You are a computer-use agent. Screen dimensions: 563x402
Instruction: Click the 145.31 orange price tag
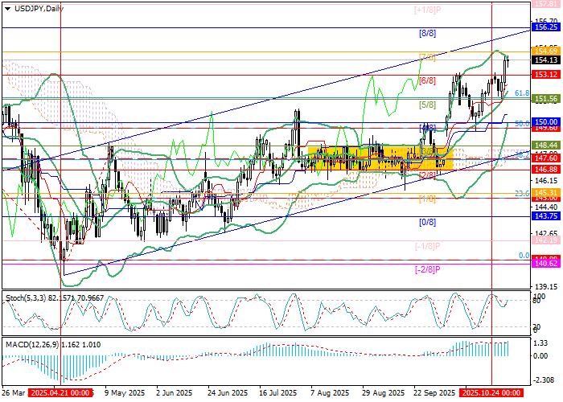[546, 193]
